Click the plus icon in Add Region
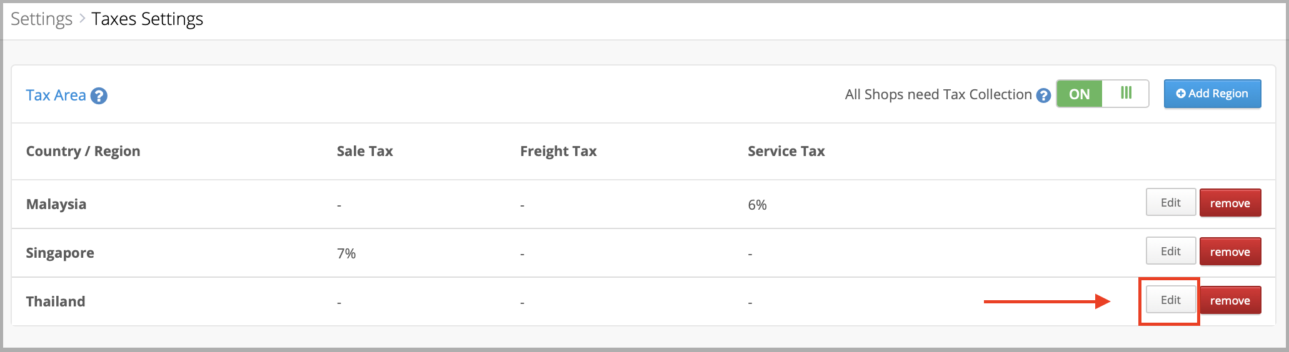1289x352 pixels. [x=1181, y=94]
